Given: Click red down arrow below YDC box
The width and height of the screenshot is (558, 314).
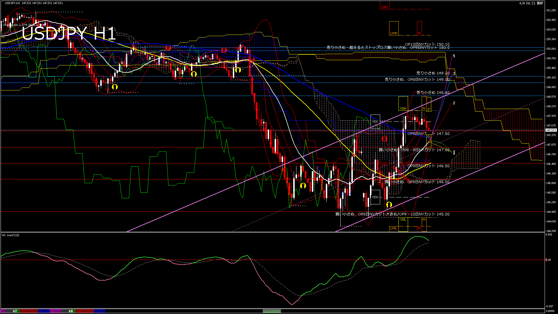Looking at the screenshot, I should 384,139.
